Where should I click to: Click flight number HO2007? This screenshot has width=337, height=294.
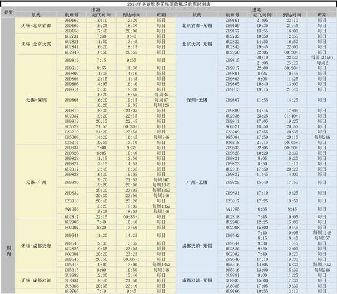pyautogui.click(x=71, y=228)
